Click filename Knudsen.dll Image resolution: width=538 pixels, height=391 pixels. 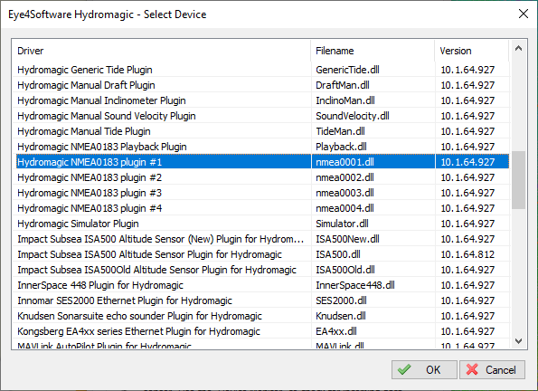(341, 316)
